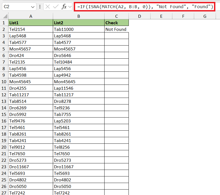Open the Insert Function fx dialog
The width and height of the screenshot is (220, 195).
(64, 7)
